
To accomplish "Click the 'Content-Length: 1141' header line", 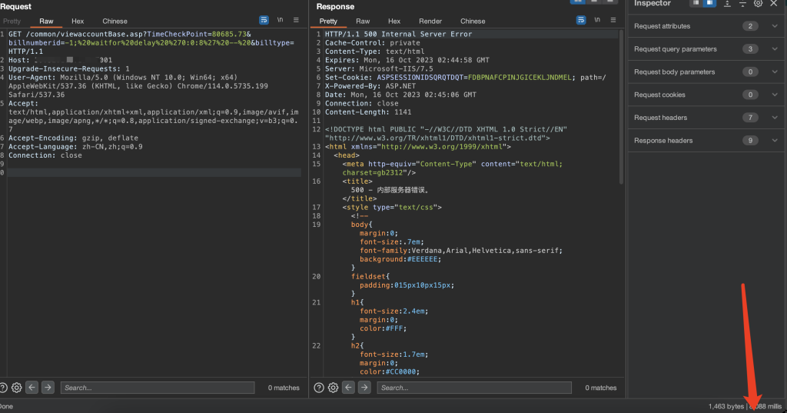I will pos(368,112).
